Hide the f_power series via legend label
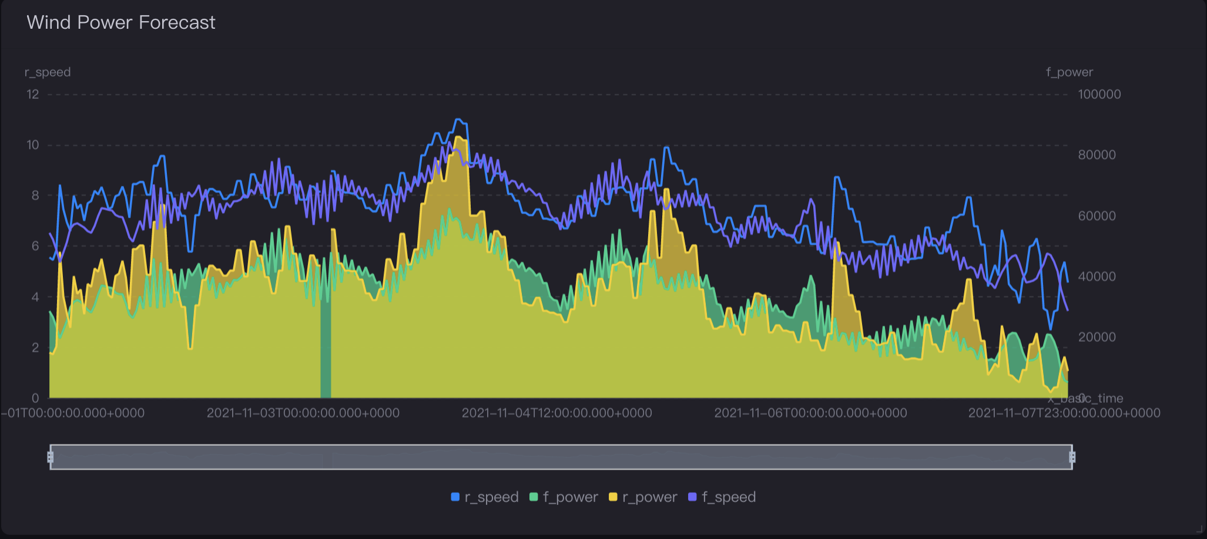This screenshot has height=539, width=1207. [570, 497]
